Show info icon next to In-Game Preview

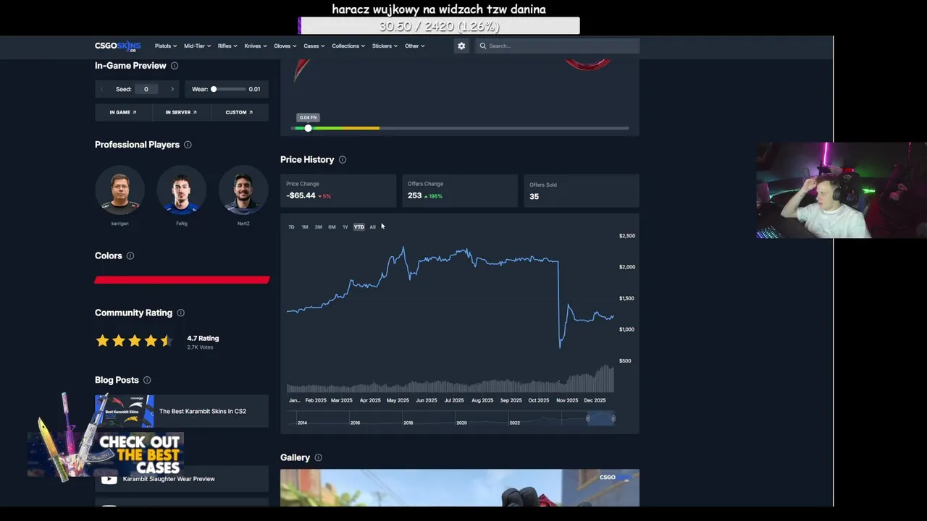pyautogui.click(x=175, y=66)
